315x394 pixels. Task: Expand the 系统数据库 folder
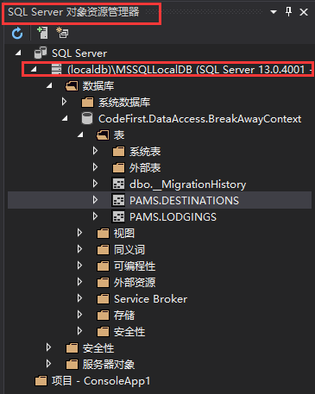[x=64, y=102]
